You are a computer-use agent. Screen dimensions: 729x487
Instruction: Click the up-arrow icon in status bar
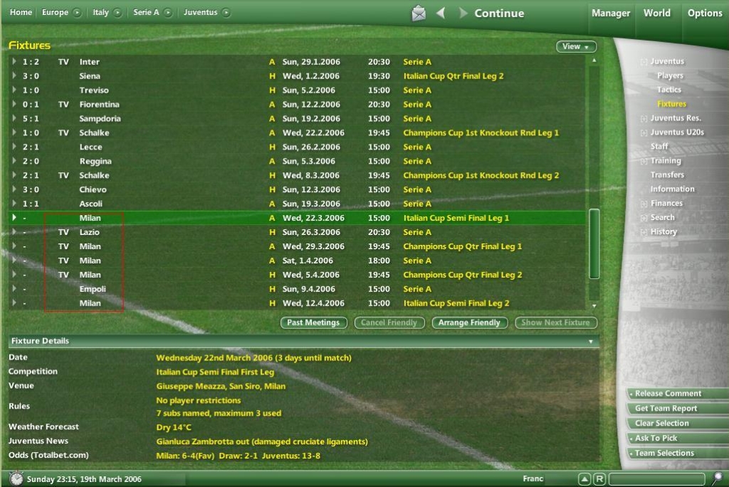tap(584, 478)
